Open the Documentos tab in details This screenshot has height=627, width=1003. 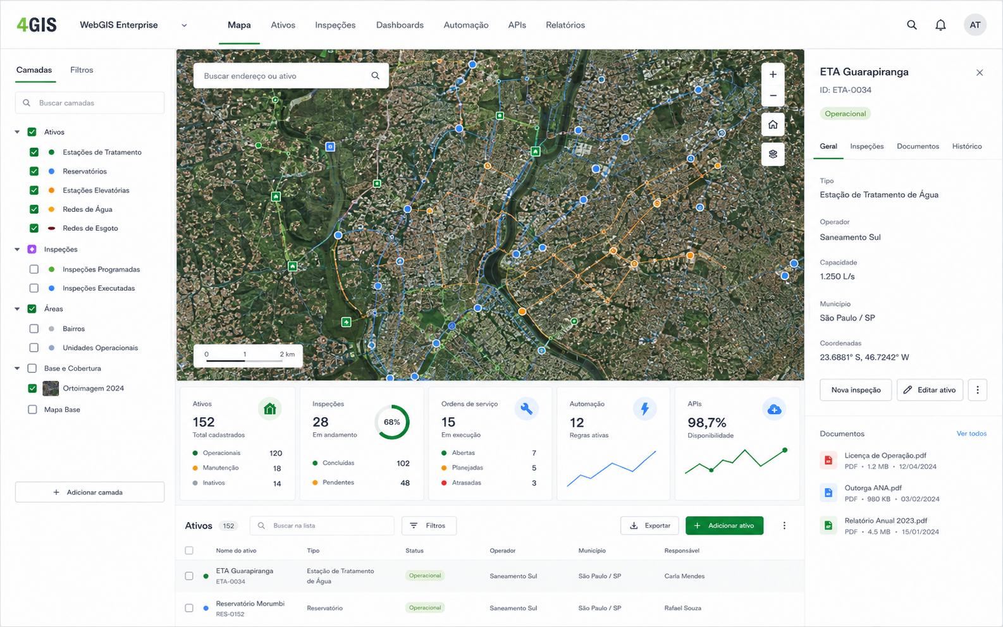tap(918, 147)
